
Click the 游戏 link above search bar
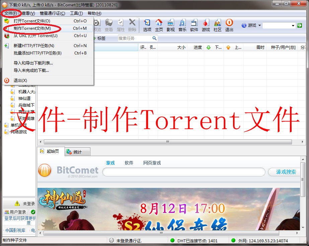[x=110, y=163]
